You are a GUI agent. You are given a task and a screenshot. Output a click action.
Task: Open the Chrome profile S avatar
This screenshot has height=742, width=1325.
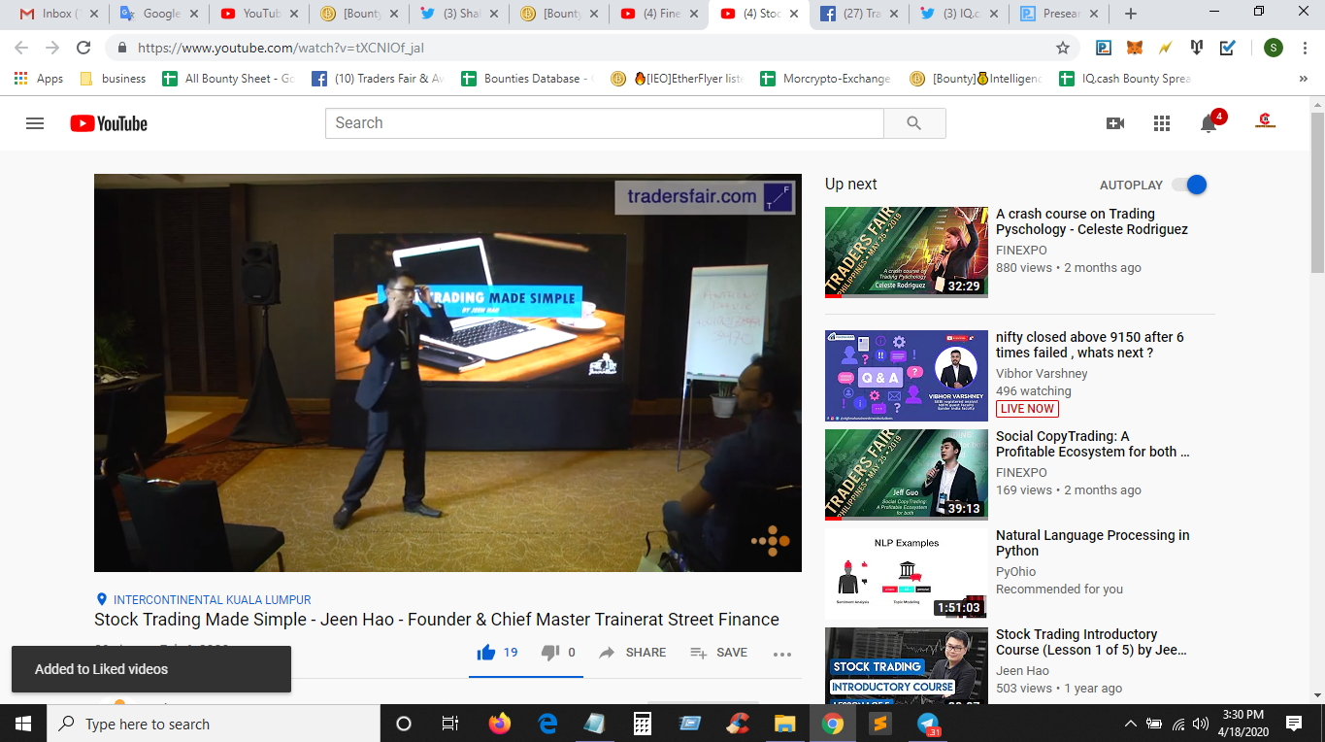(x=1274, y=48)
